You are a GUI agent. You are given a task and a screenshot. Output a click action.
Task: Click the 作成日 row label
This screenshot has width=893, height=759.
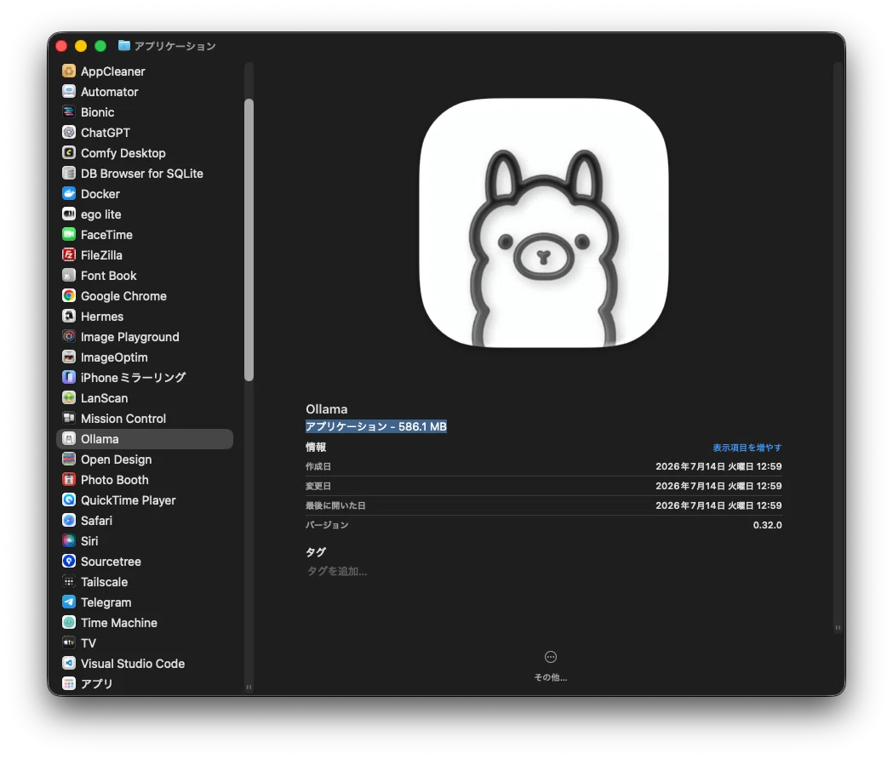tap(318, 466)
